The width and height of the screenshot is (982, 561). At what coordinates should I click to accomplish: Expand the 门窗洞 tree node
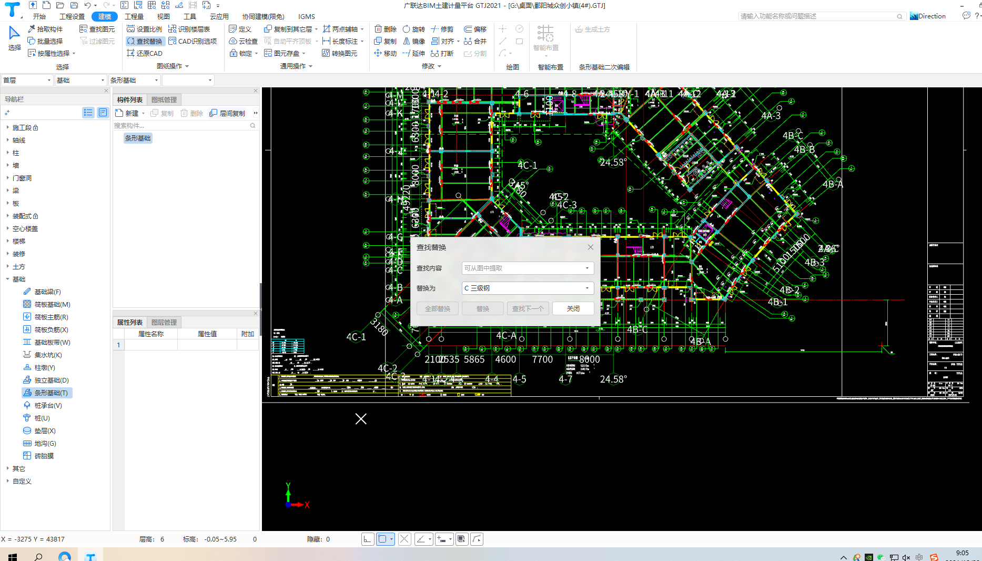pos(8,178)
